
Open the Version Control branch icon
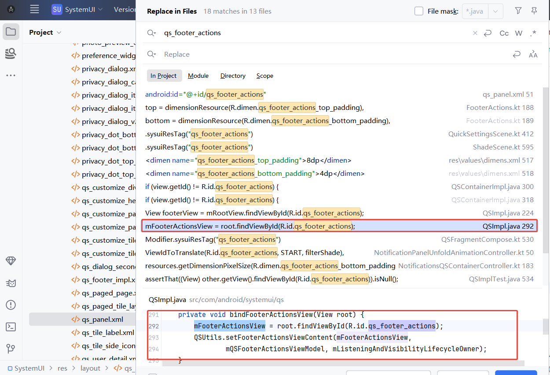pos(11,349)
